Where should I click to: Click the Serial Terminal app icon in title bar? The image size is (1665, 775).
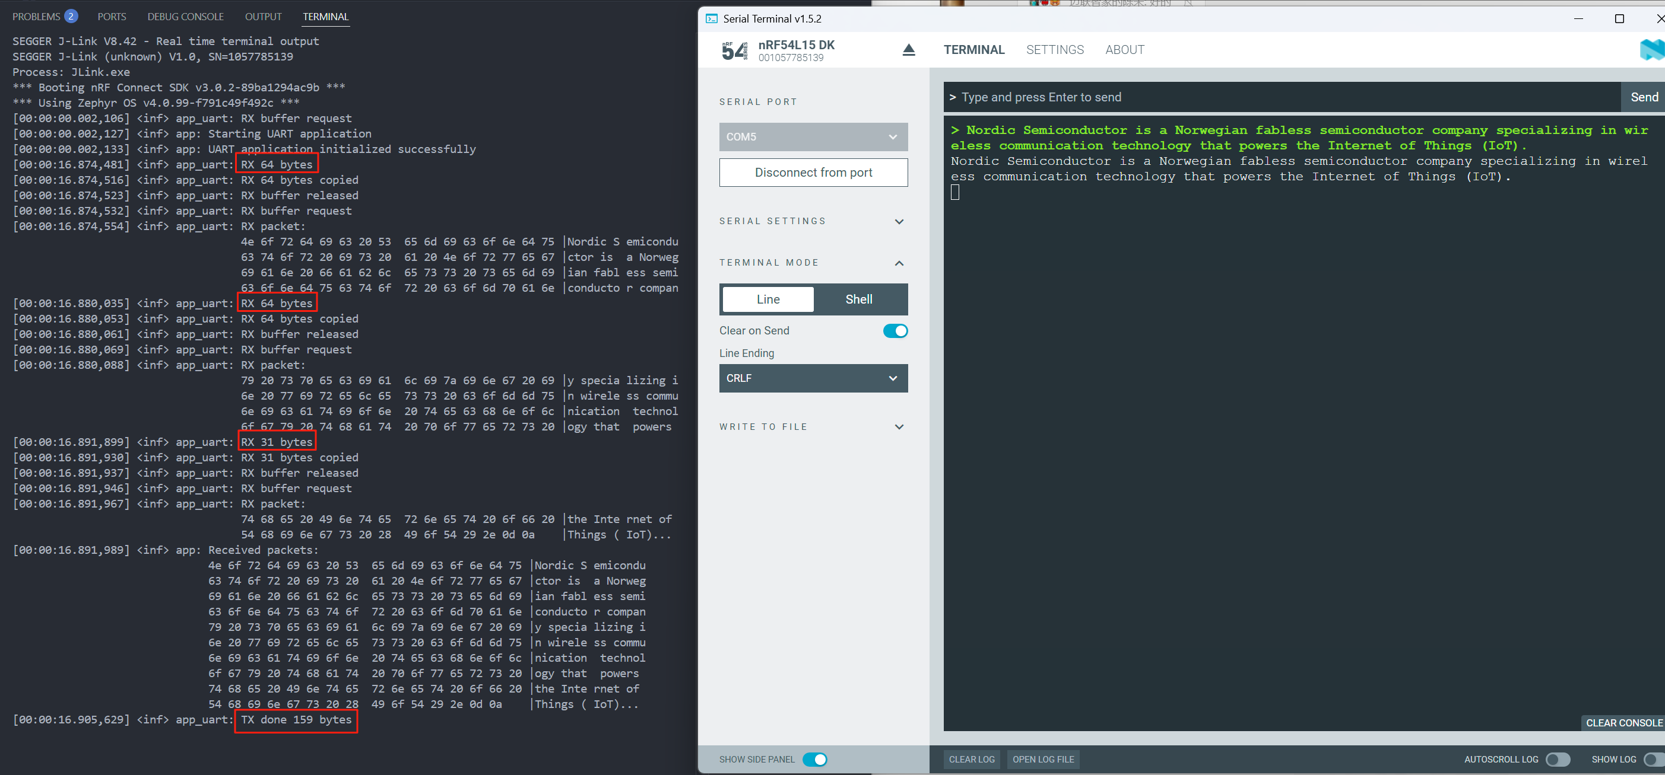711,19
